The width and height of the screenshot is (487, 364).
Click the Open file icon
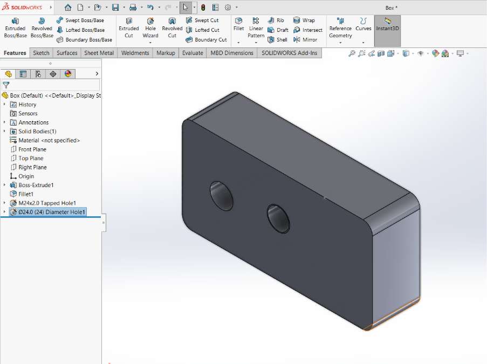98,8
